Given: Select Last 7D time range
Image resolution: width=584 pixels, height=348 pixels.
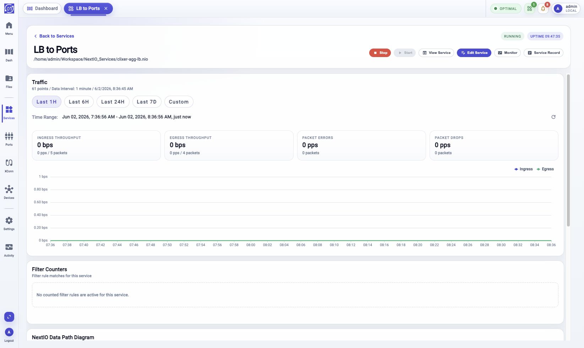Looking at the screenshot, I should point(147,102).
